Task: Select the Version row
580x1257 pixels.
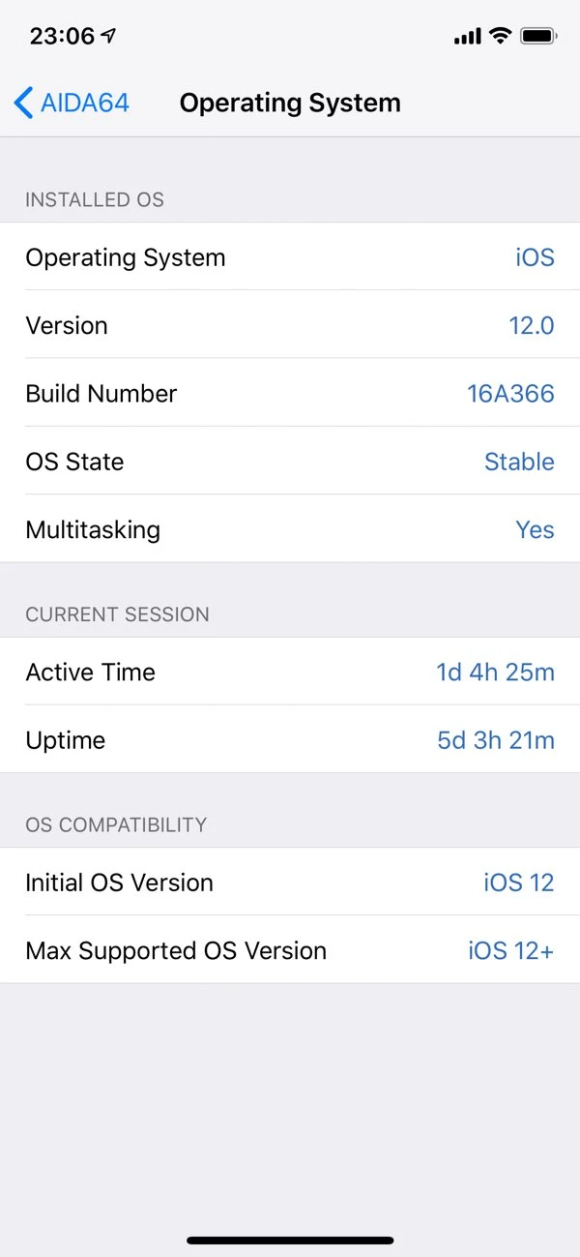Action: tap(290, 325)
